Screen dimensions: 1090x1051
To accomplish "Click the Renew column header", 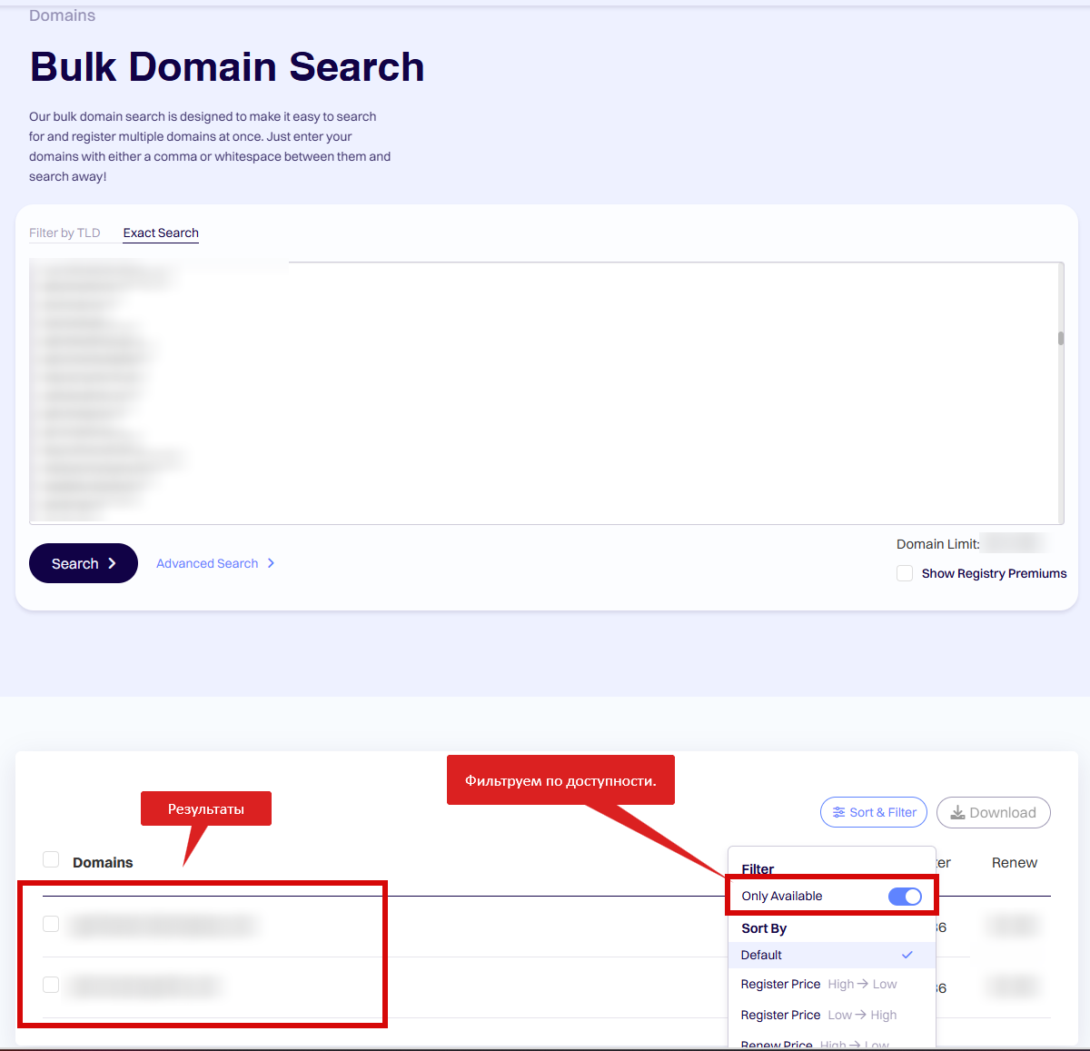I will pyautogui.click(x=1014, y=862).
